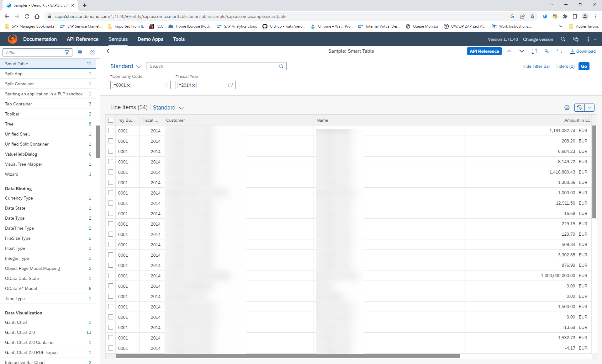This screenshot has height=364, width=602.
Task: Select row with amount 1,181,082.74
Action: pos(111,131)
